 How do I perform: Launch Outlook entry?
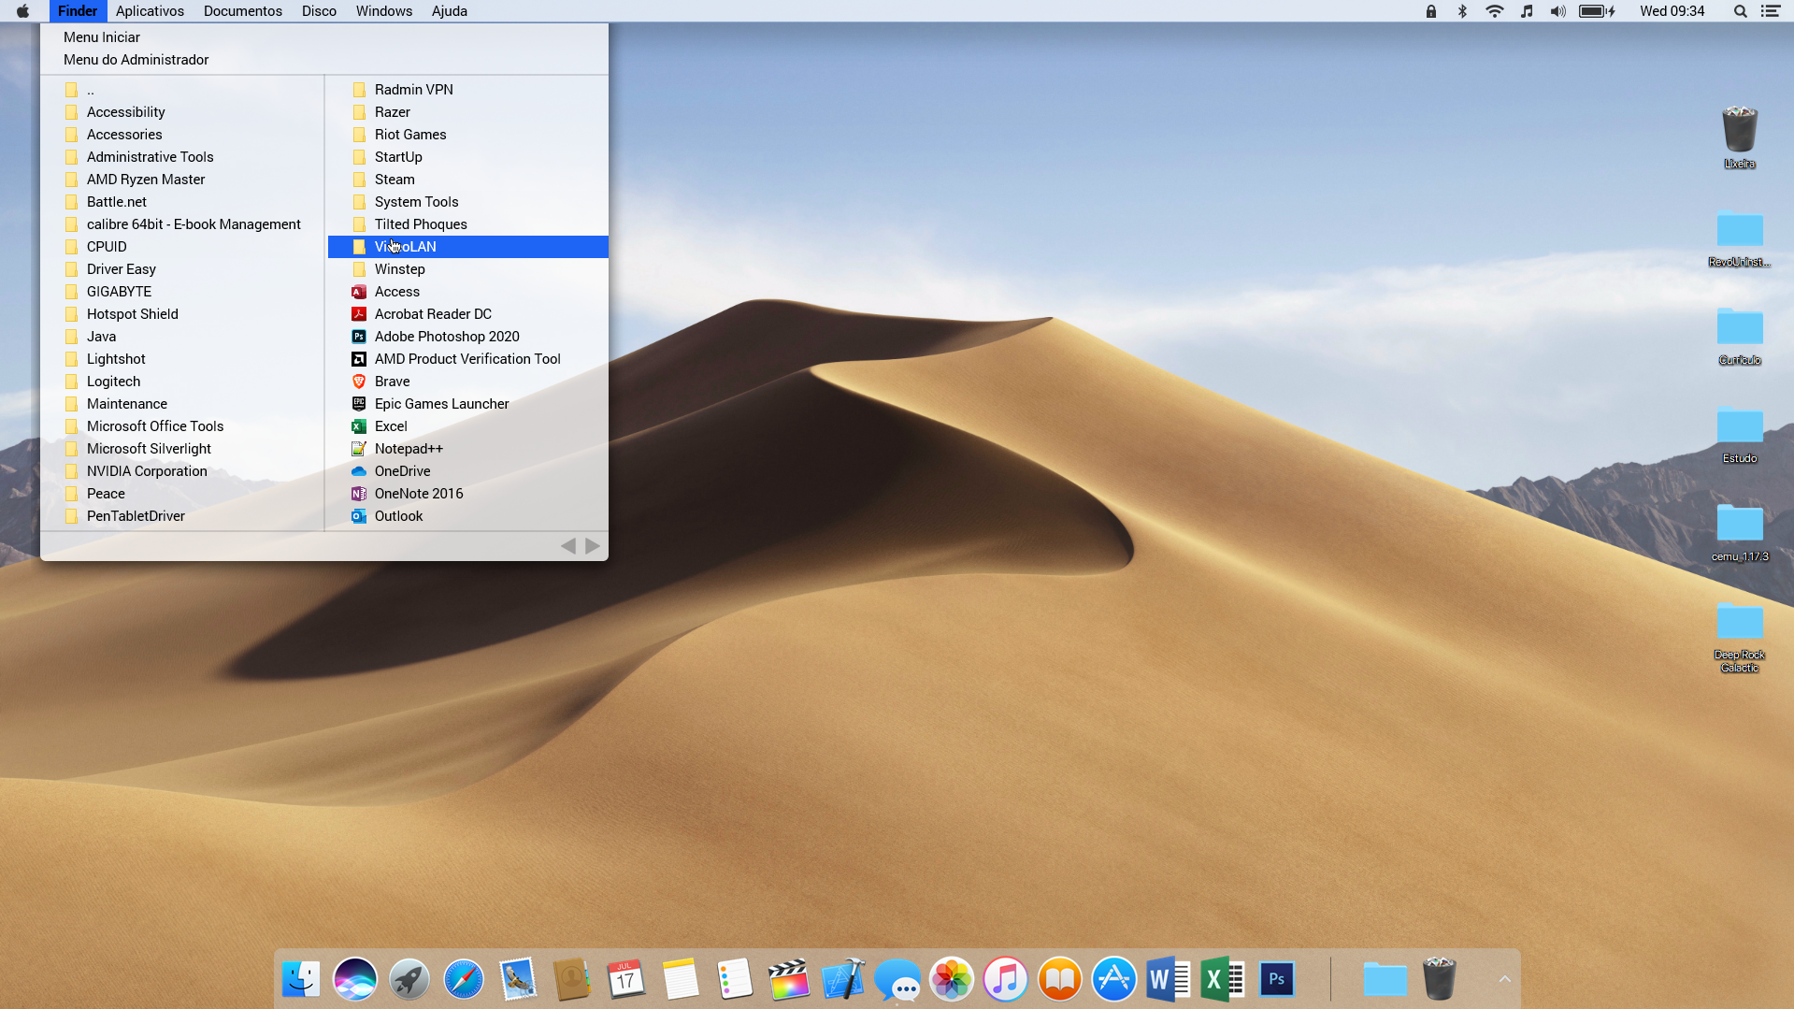(467, 516)
